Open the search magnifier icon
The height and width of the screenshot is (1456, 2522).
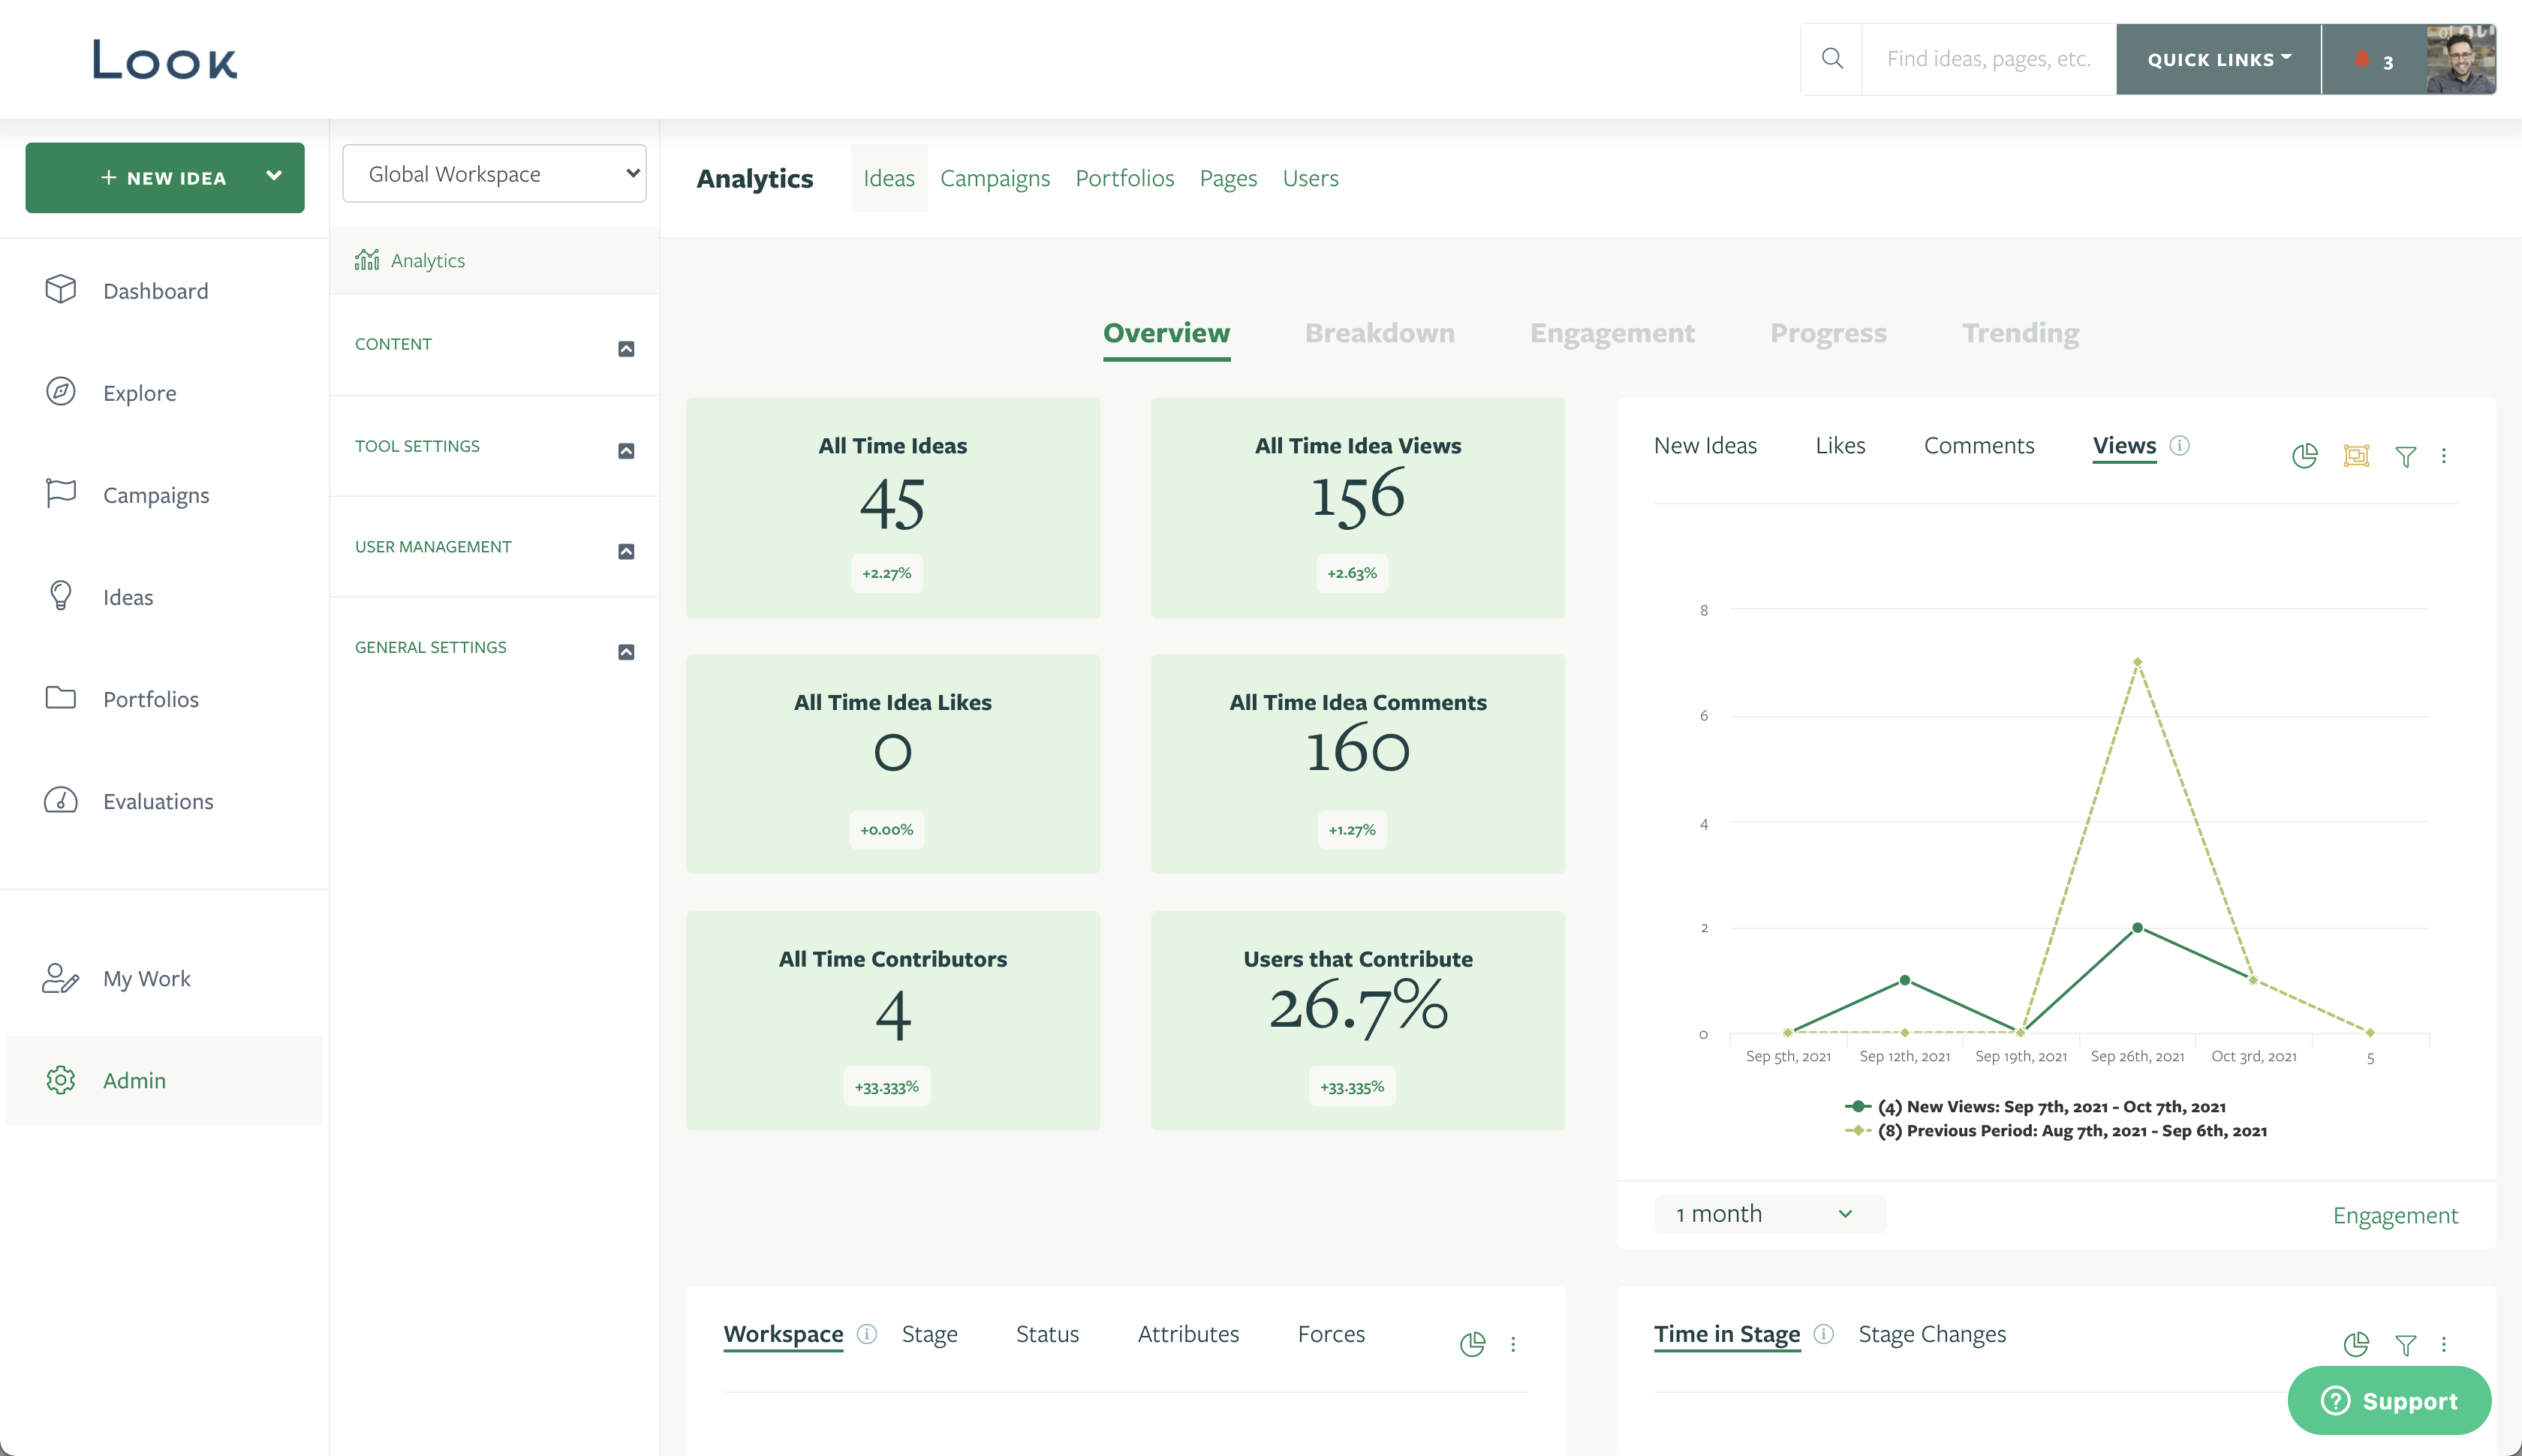[x=1832, y=58]
